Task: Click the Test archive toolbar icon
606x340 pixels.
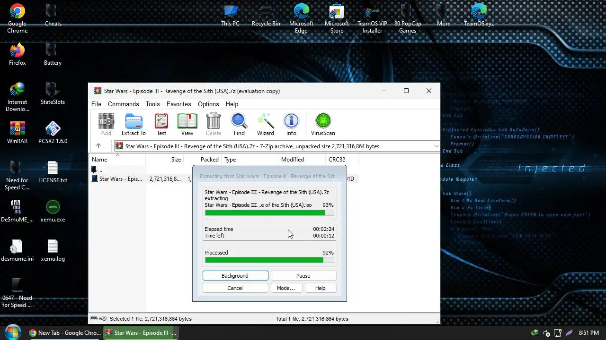Action: (x=161, y=125)
